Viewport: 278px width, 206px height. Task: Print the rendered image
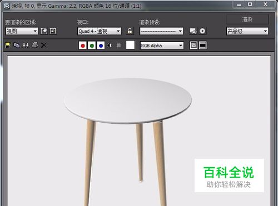click(35, 45)
